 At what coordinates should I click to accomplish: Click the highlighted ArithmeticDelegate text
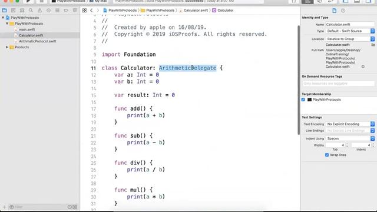(x=187, y=68)
